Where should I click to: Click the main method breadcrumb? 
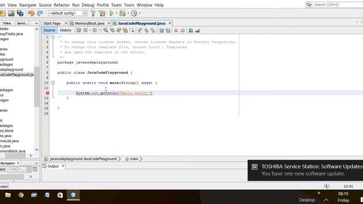[x=134, y=159]
